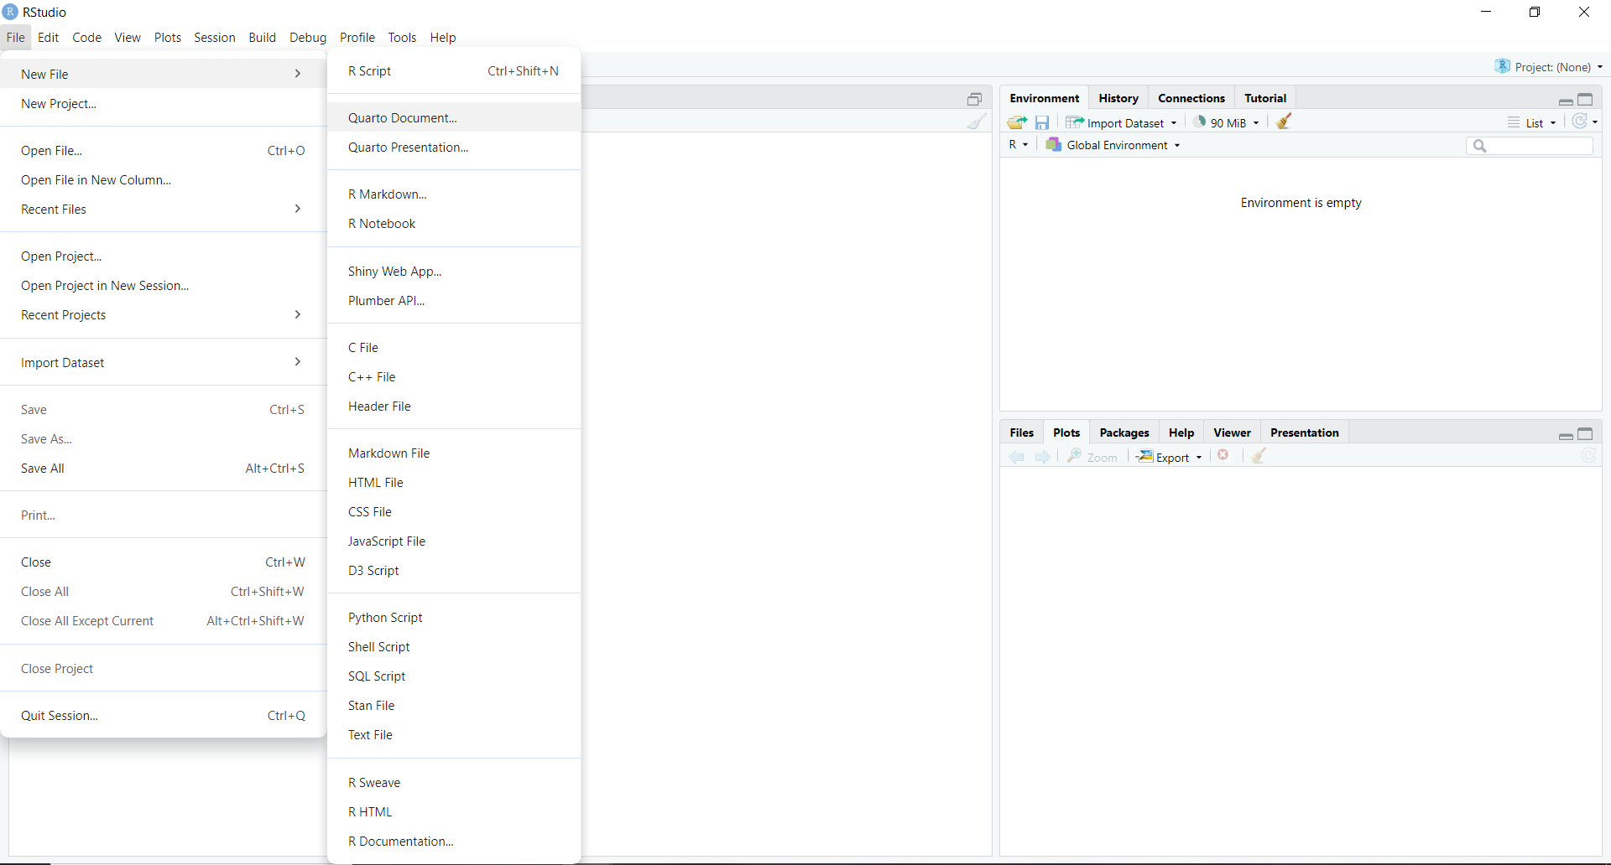Open the Tools menu
Screen dimensions: 1611x865
402,37
